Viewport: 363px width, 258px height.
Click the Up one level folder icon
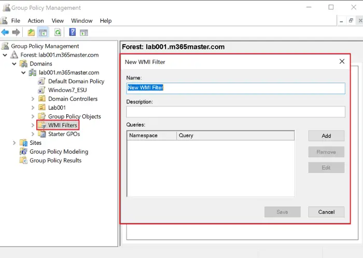coord(31,32)
